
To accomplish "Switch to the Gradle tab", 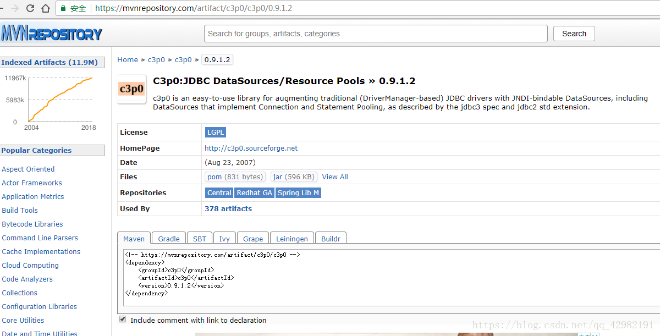I will pos(169,239).
